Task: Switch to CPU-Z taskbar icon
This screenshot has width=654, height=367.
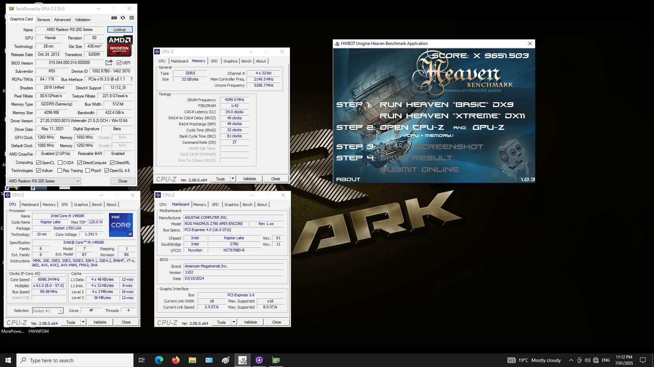Action: [x=259, y=360]
